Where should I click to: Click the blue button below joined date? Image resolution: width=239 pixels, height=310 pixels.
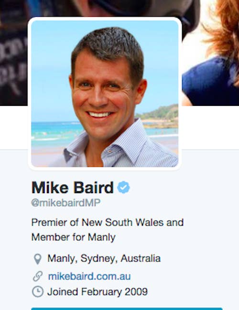[x=127, y=309]
